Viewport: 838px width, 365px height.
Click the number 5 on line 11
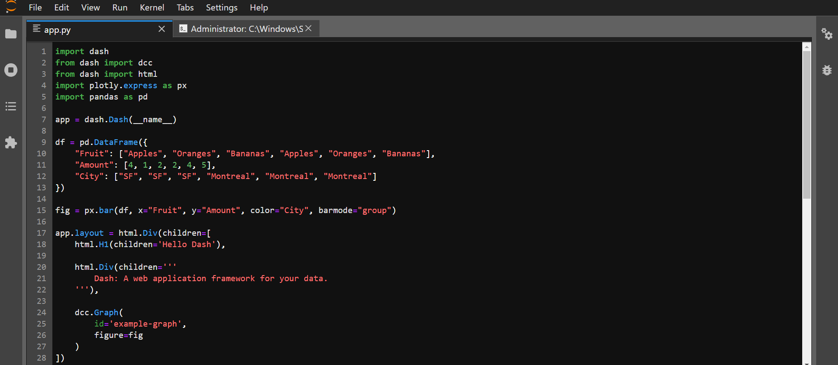click(x=204, y=165)
